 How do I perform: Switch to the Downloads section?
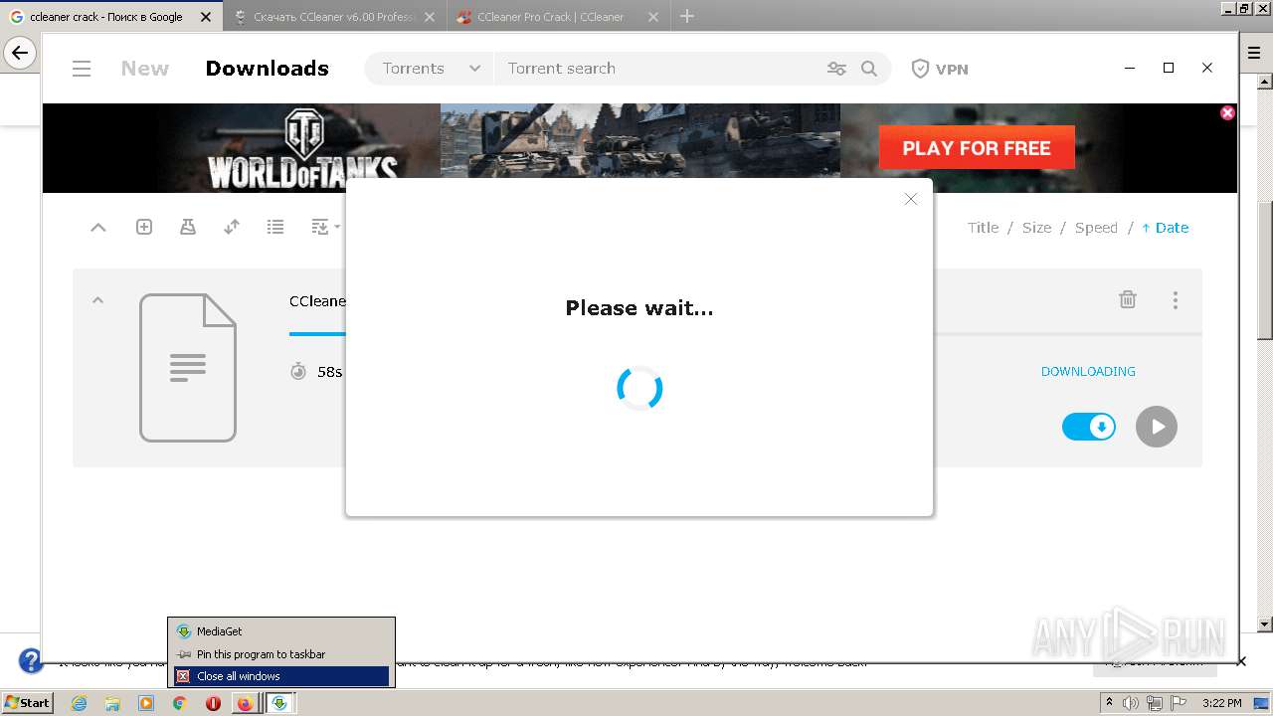(x=267, y=69)
